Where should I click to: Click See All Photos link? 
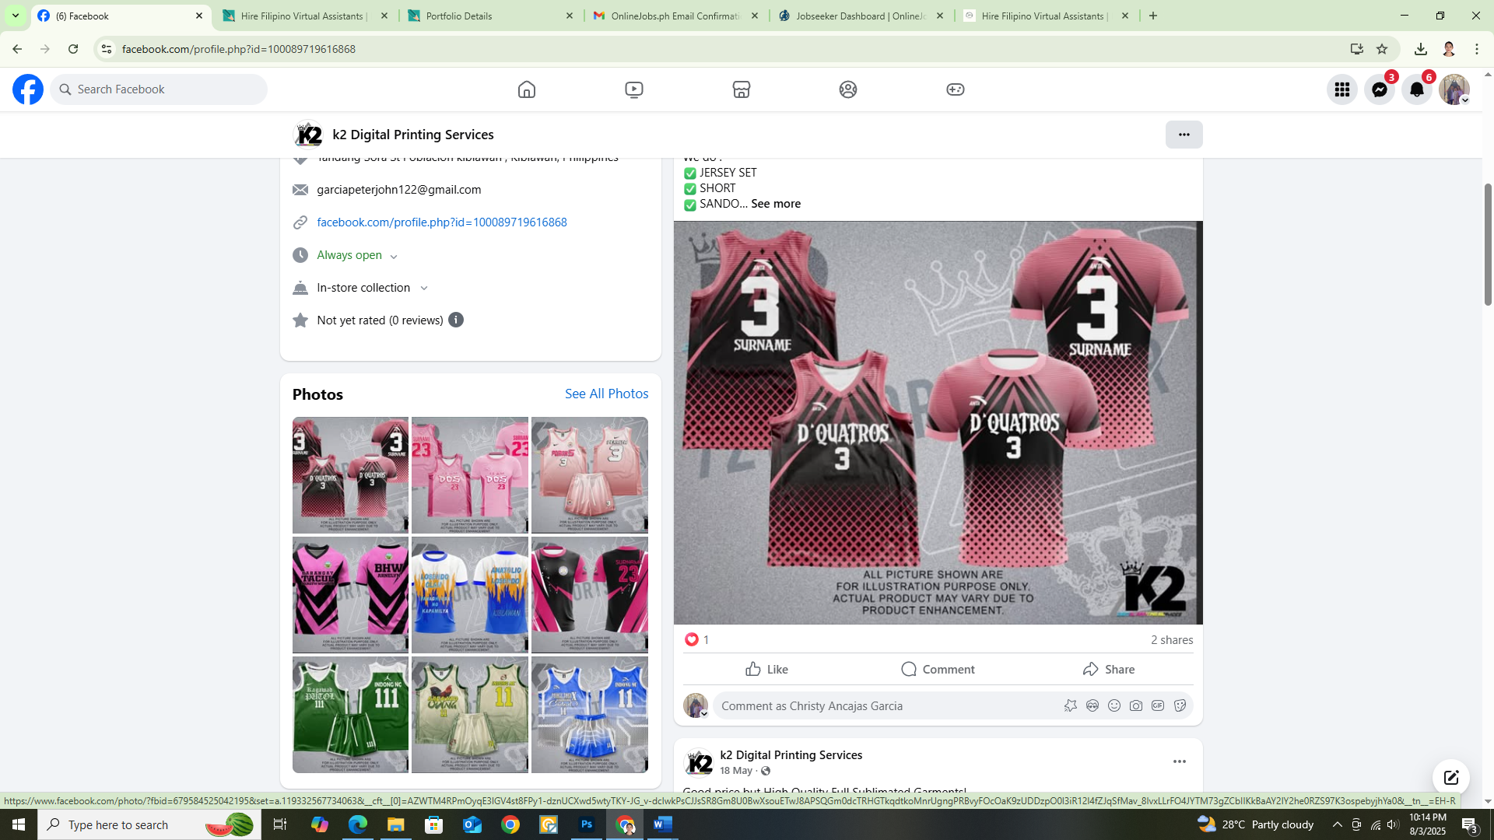[606, 394]
